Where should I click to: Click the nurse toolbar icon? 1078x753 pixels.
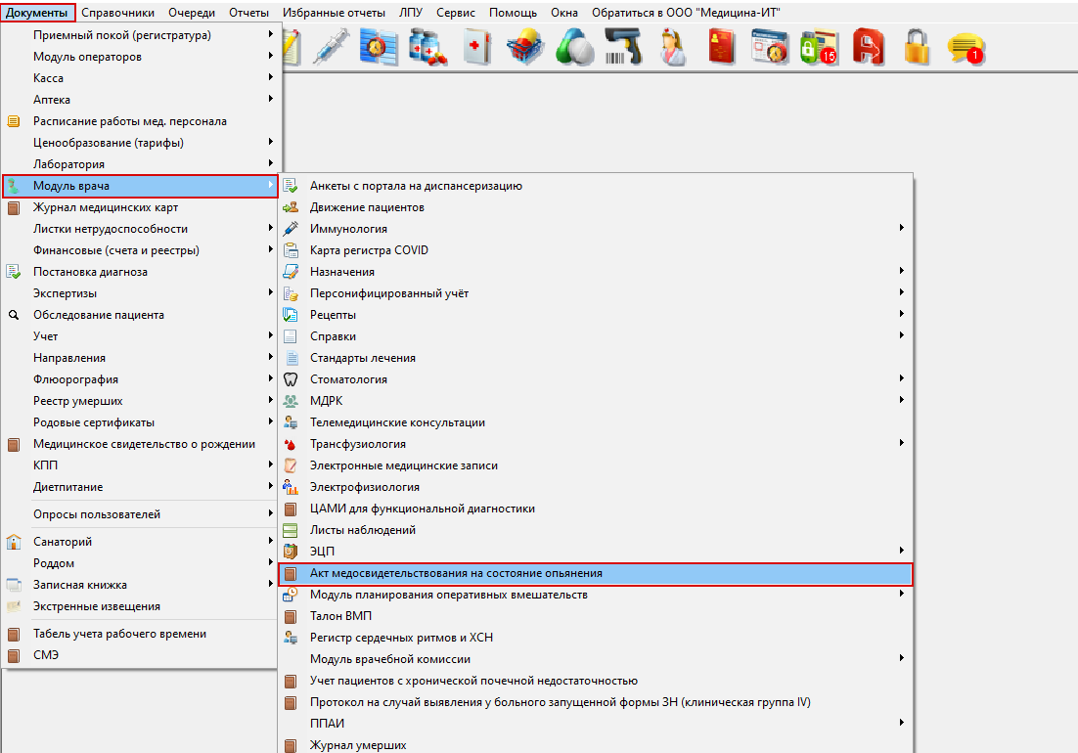[672, 47]
